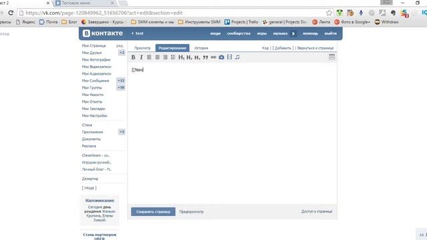Open Мои Аудиозаписи in sidebar
The height and width of the screenshot is (240, 427).
96,74
